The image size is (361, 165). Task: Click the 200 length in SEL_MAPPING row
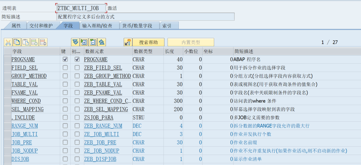point(178,109)
